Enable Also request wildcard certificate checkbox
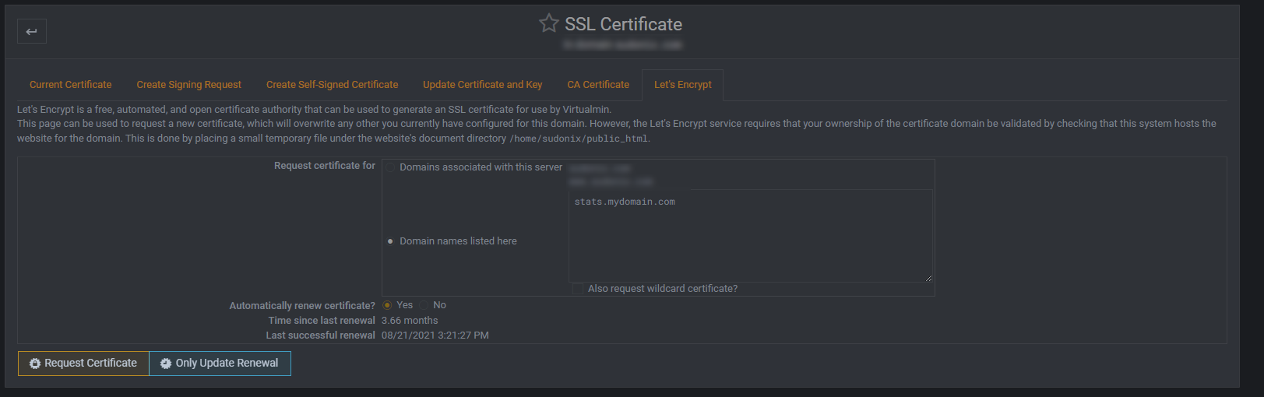 pyautogui.click(x=578, y=289)
